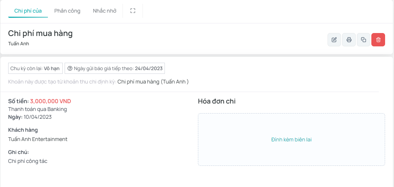
Task: Open the Nhắc nhở tab
Action: pos(104,11)
